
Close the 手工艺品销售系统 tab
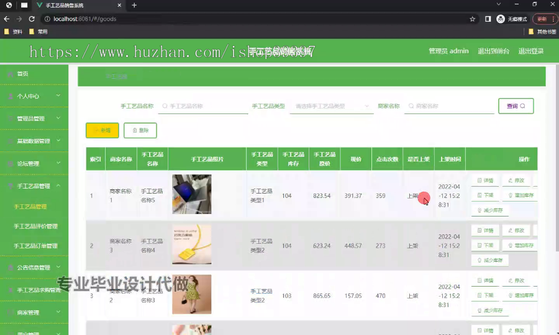coord(119,5)
